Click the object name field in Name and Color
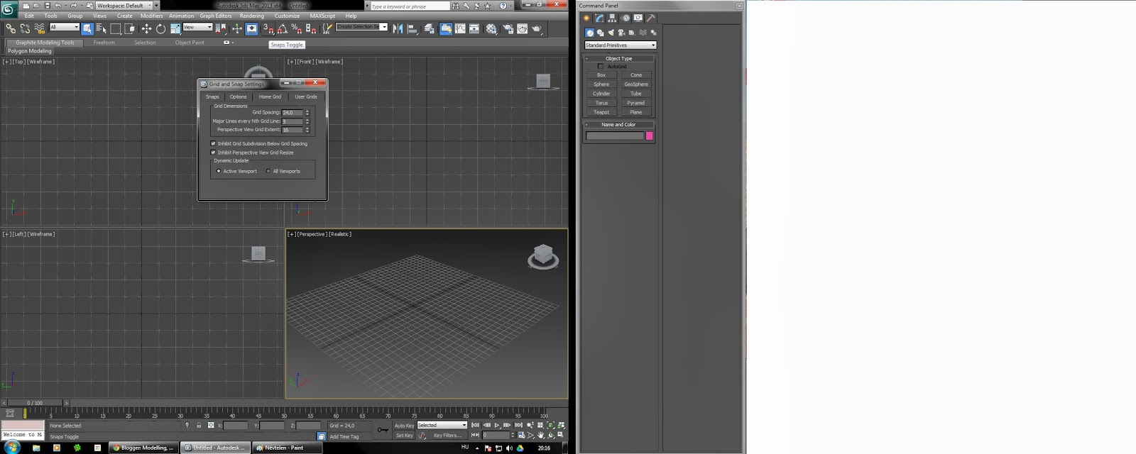Viewport: 1136px width, 454px height. pyautogui.click(x=615, y=135)
